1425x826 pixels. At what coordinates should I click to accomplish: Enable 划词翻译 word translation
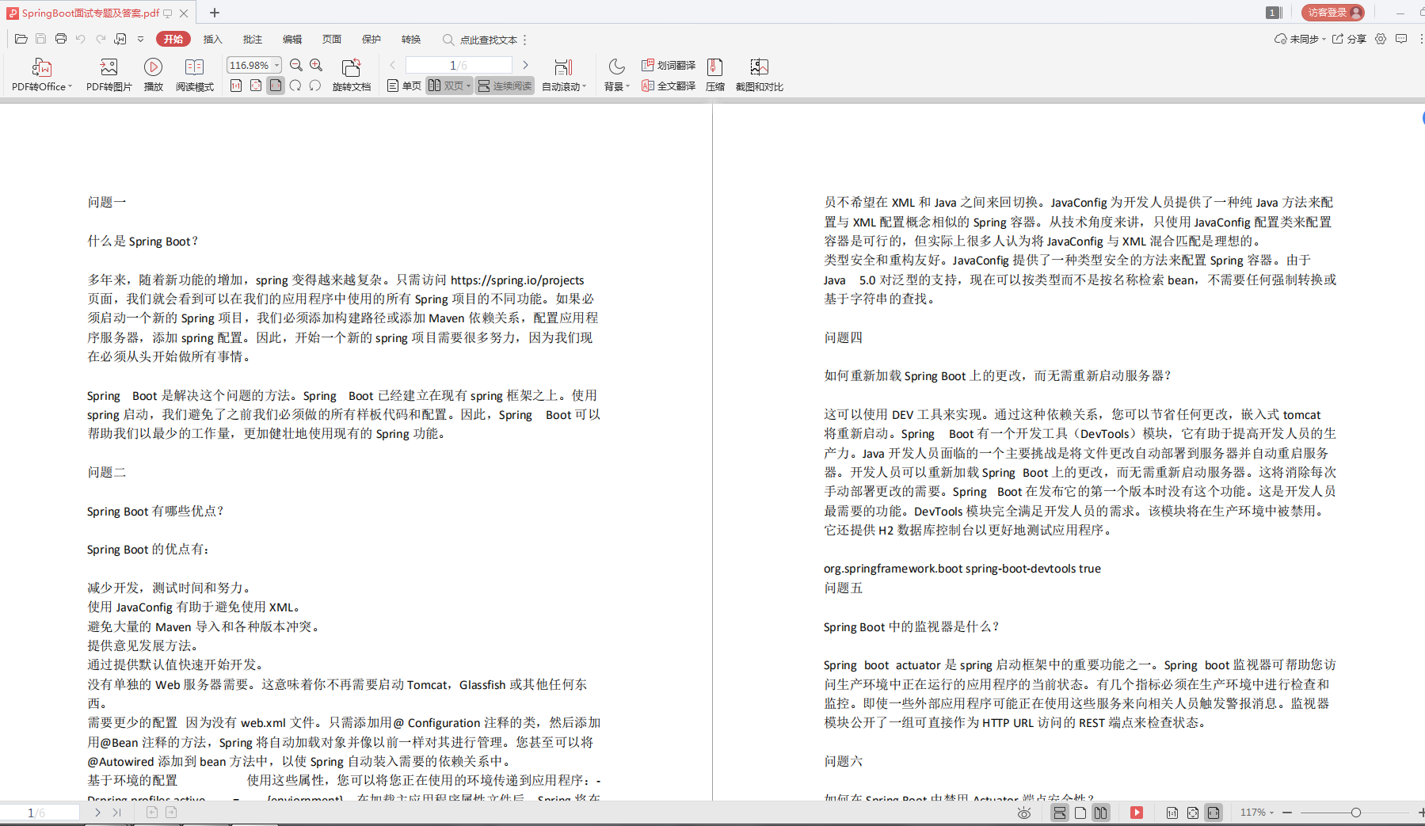coord(669,65)
